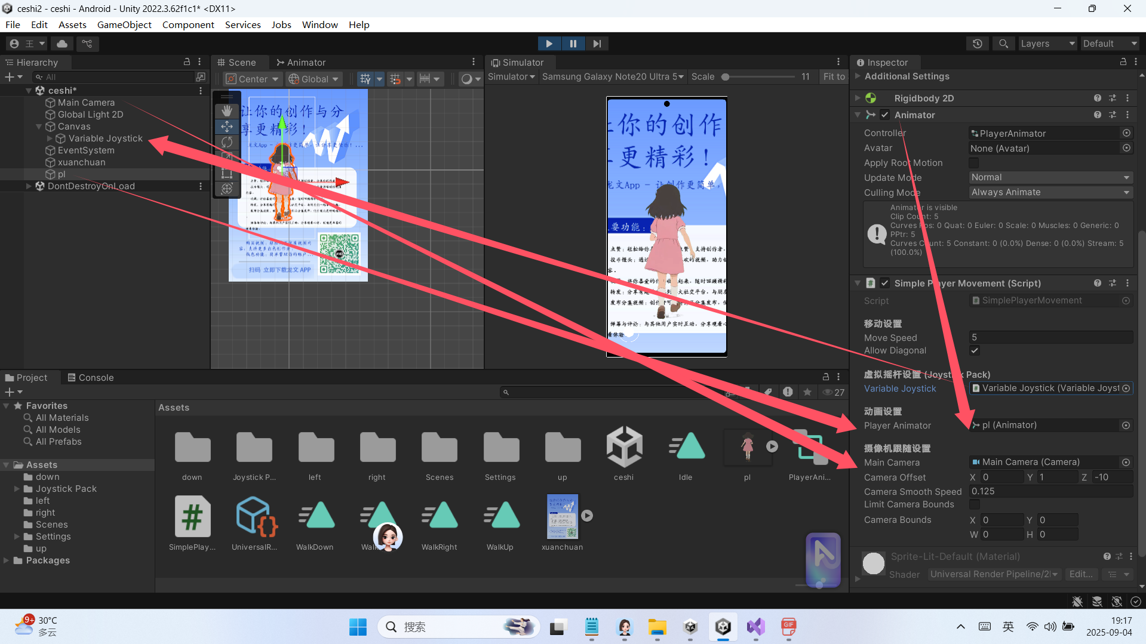Open the cloud services icon
Image resolution: width=1146 pixels, height=644 pixels.
click(62, 44)
